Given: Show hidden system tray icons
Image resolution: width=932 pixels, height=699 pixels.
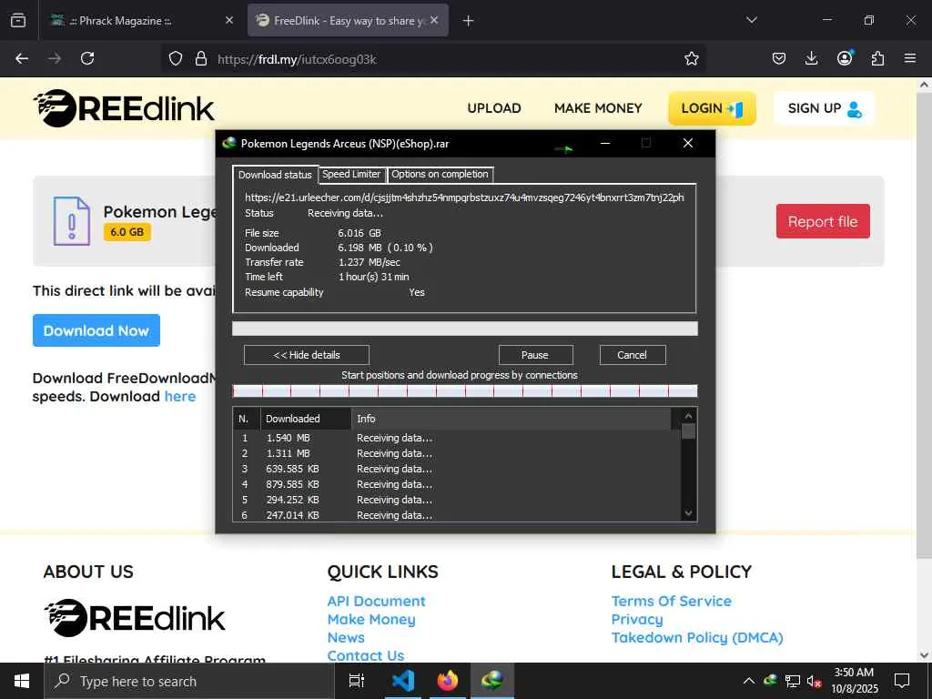Looking at the screenshot, I should coord(749,681).
